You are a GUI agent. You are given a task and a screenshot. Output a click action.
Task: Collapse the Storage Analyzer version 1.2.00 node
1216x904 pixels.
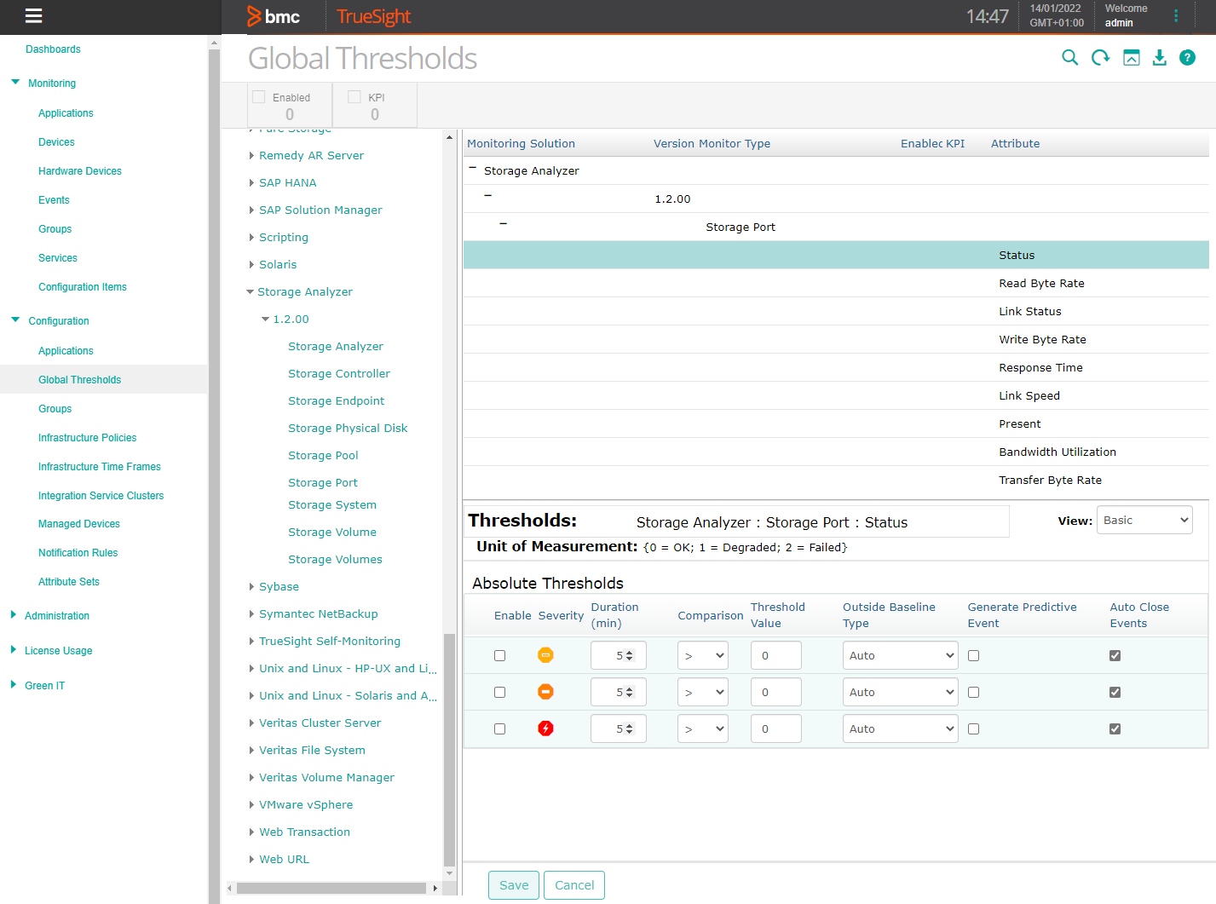click(x=265, y=319)
